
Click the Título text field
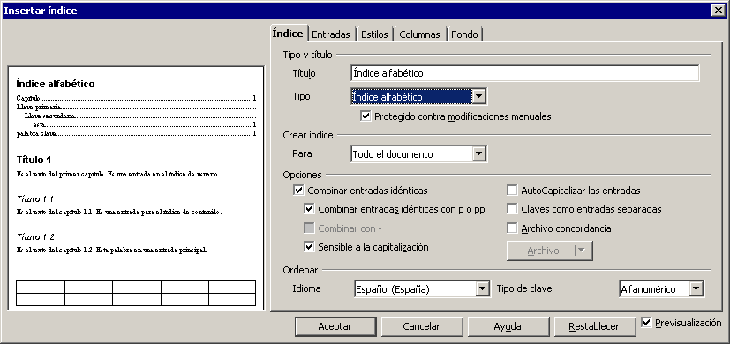[524, 73]
